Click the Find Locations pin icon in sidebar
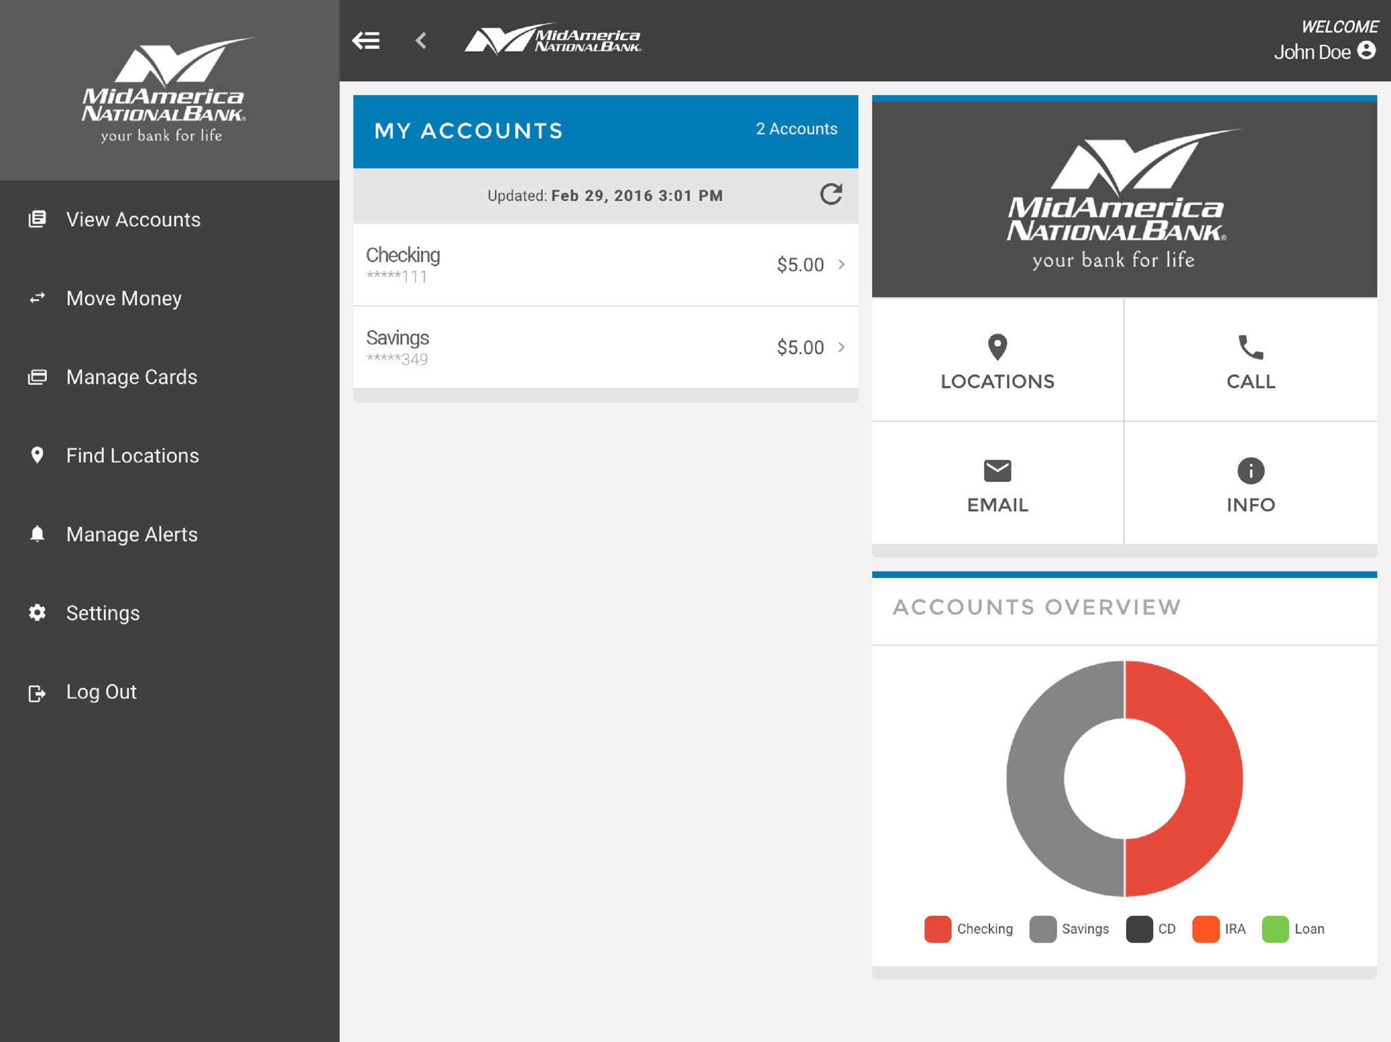The height and width of the screenshot is (1042, 1391). click(x=37, y=455)
